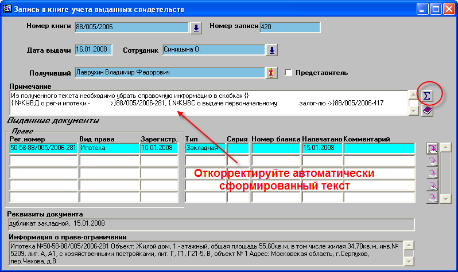Close the Запись в книге учета window
Image resolution: width=458 pixels, height=272 pixels.
tap(449, 9)
